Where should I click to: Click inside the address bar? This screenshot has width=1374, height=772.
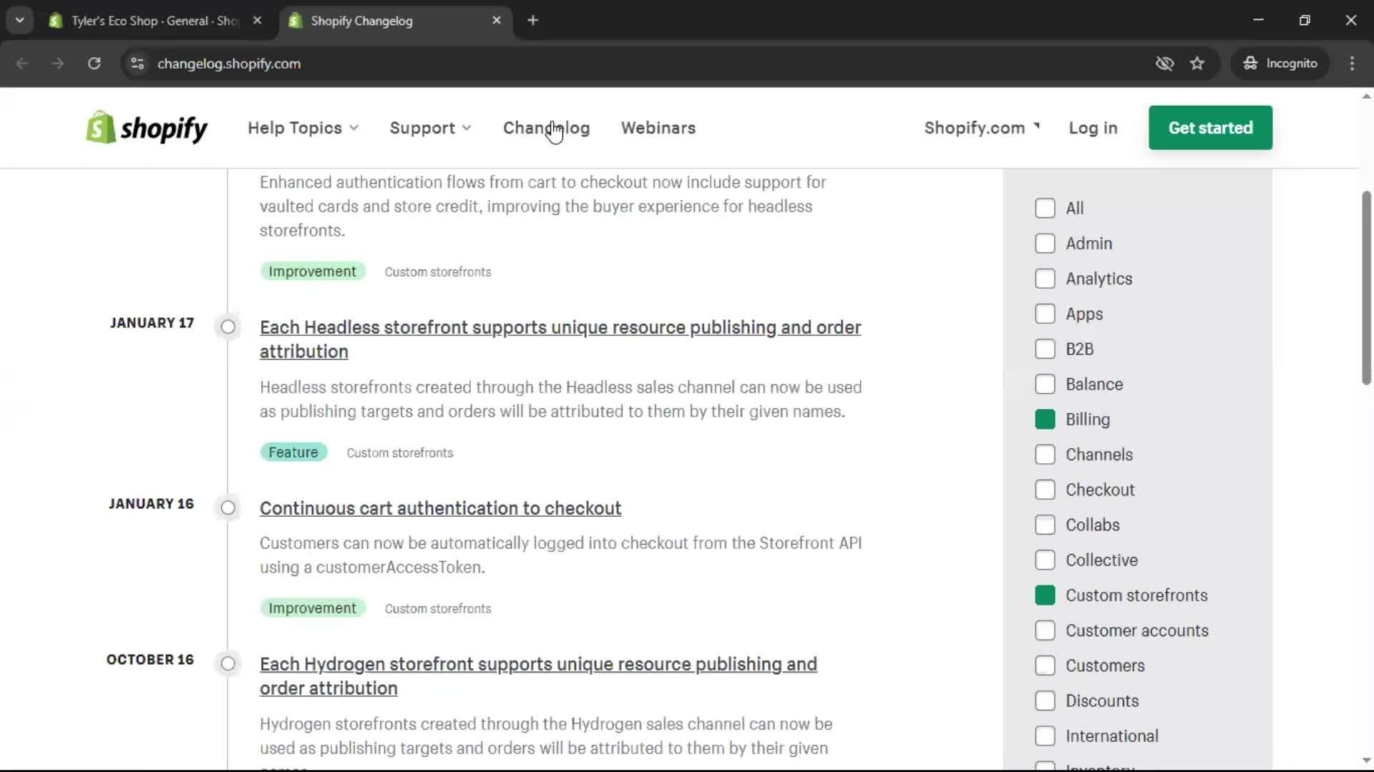click(x=501, y=64)
